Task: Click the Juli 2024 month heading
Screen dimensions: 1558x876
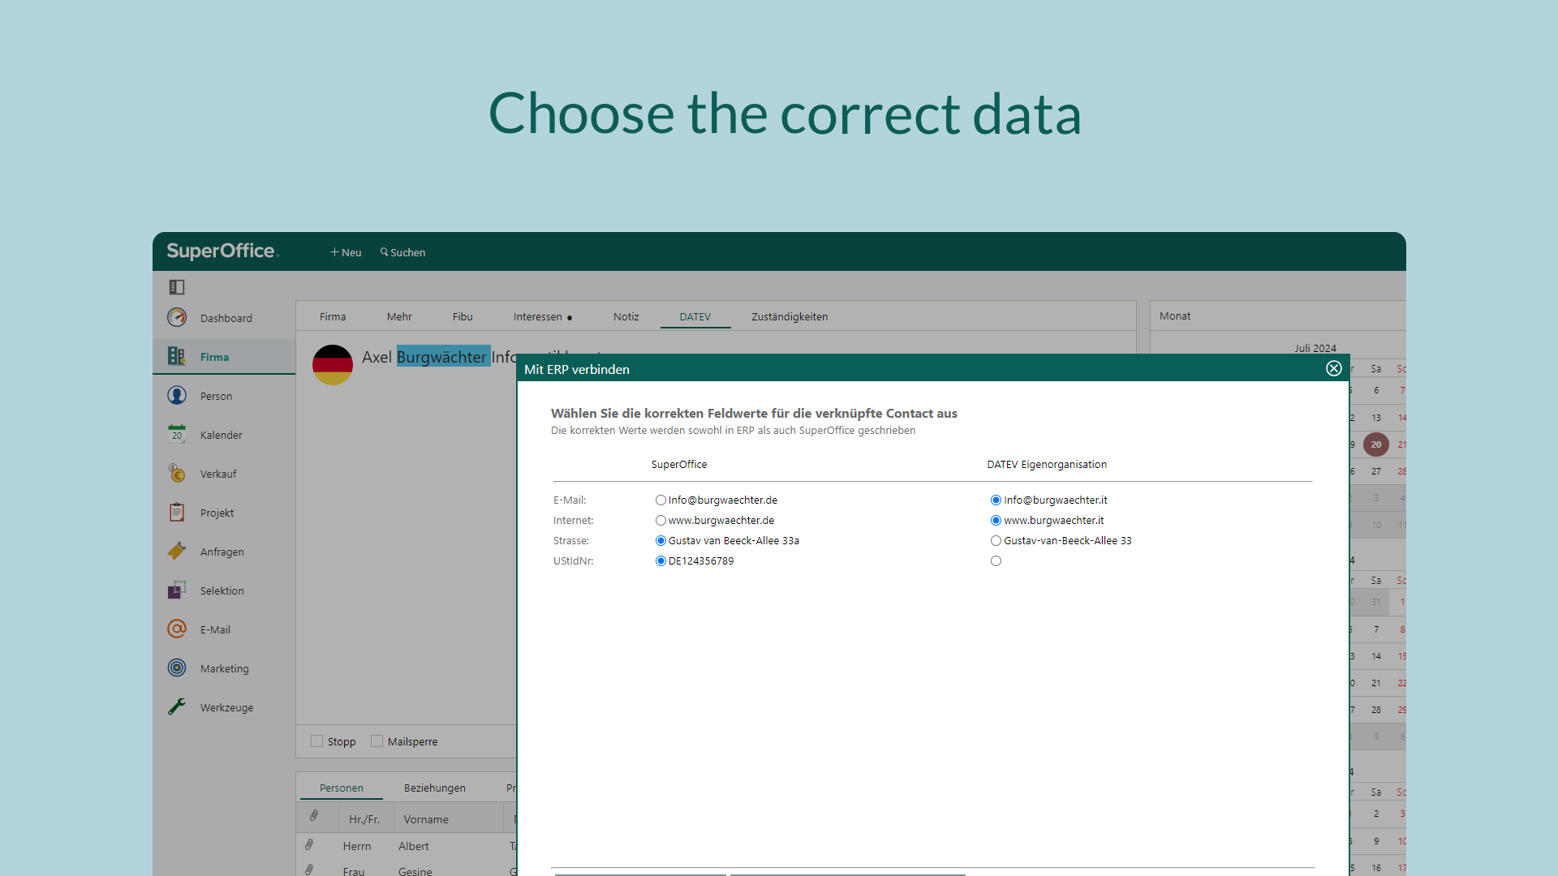Action: [x=1315, y=348]
